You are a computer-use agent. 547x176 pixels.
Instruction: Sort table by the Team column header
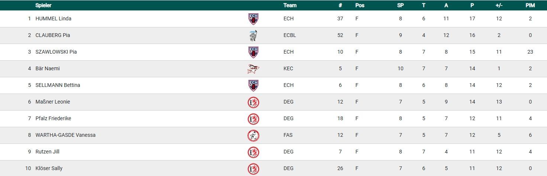pyautogui.click(x=290, y=5)
